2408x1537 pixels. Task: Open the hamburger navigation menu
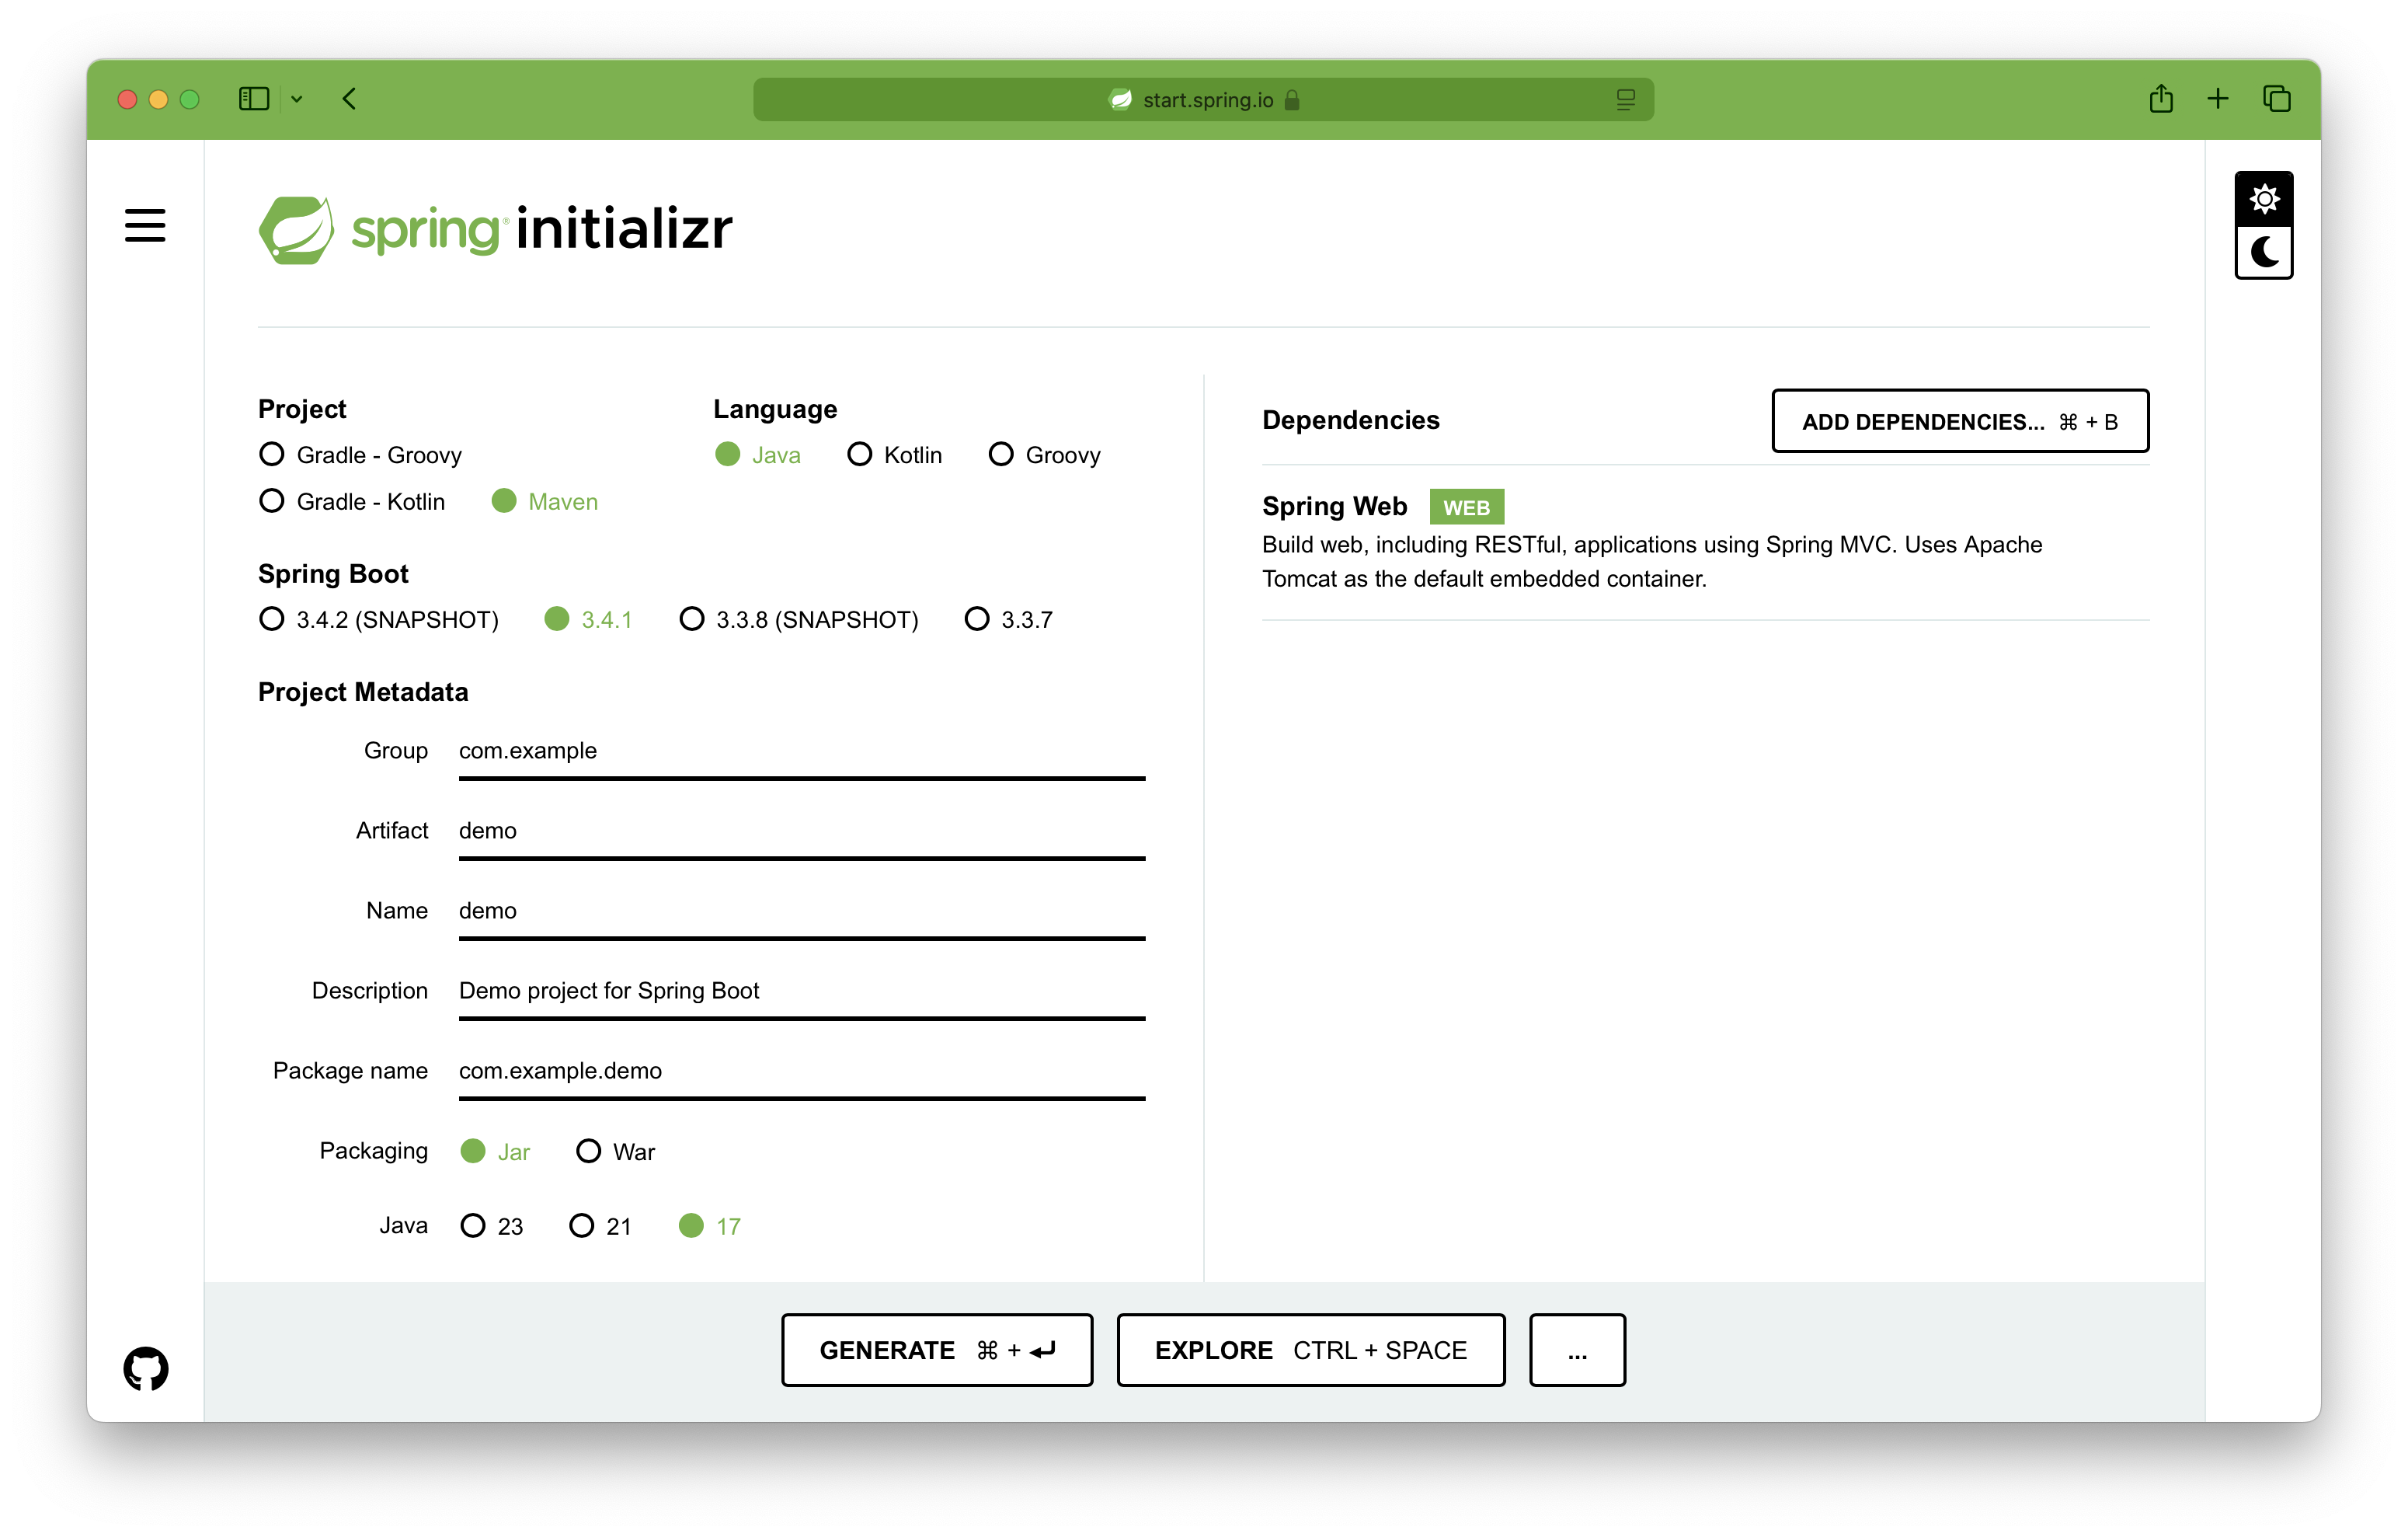tap(145, 225)
